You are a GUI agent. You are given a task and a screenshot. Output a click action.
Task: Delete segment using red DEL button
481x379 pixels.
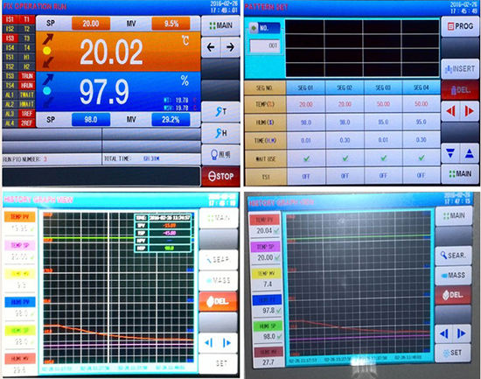tap(460, 90)
